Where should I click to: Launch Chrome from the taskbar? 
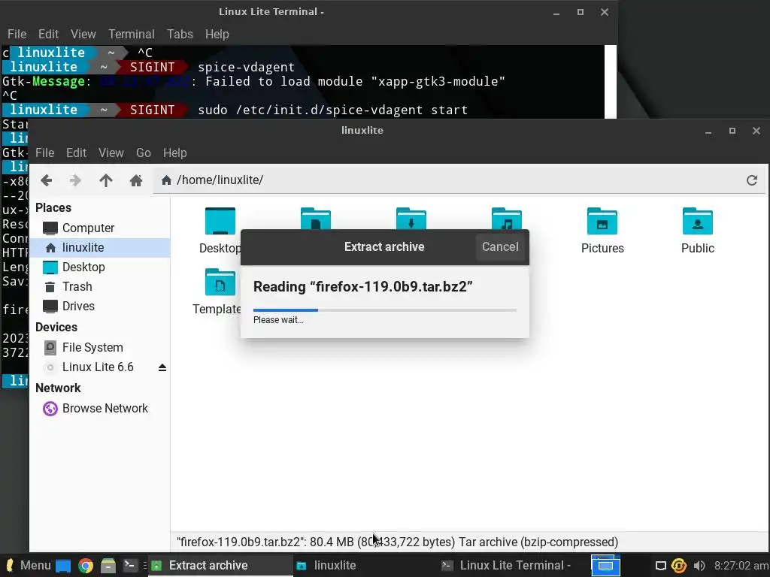[86, 566]
